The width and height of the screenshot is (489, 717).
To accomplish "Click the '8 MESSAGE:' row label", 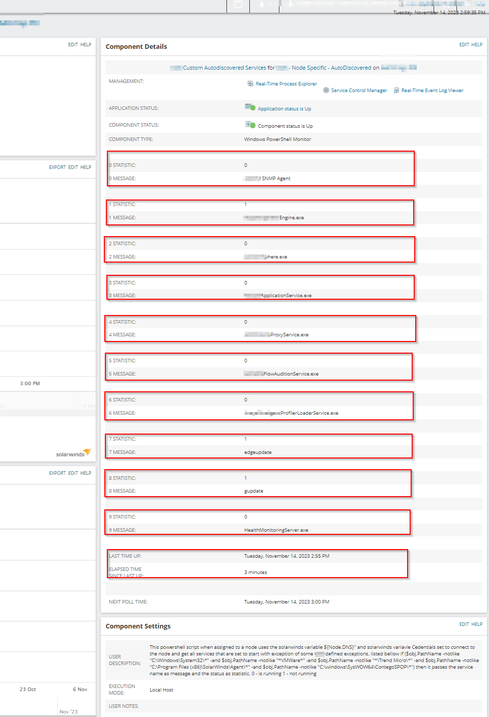I will point(122,491).
